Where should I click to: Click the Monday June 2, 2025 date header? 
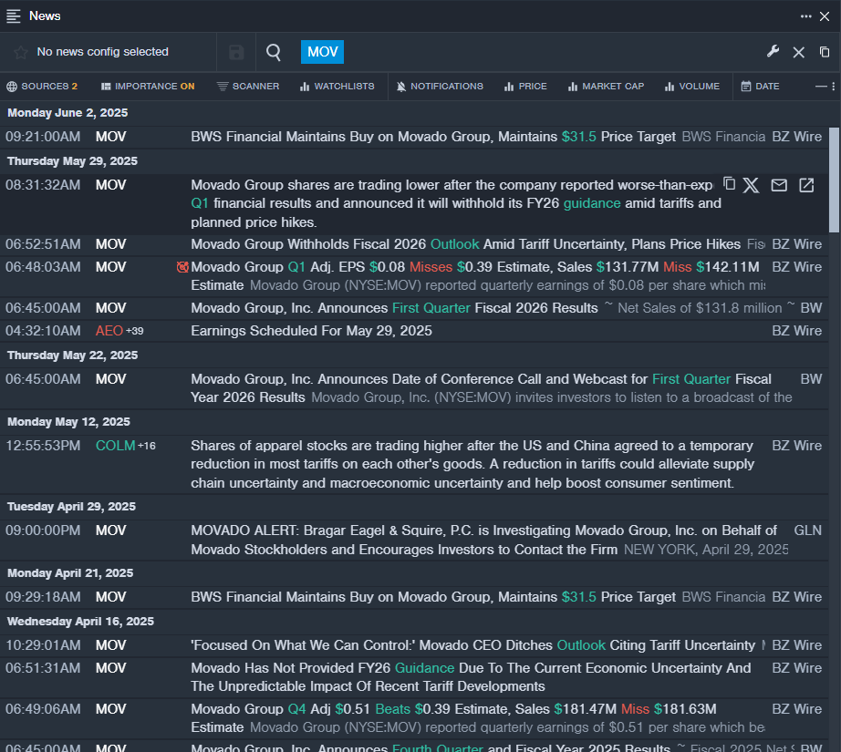pos(67,113)
